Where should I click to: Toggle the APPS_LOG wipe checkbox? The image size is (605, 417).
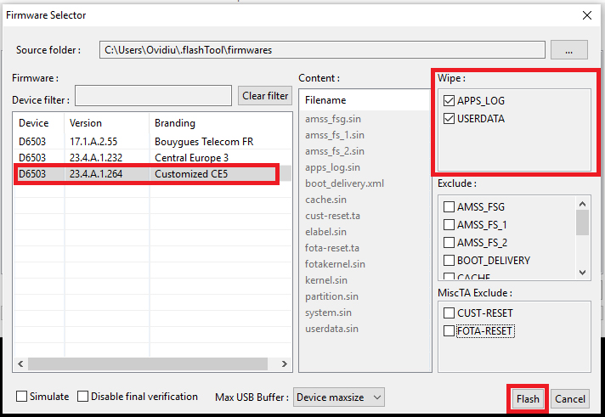[x=450, y=101]
